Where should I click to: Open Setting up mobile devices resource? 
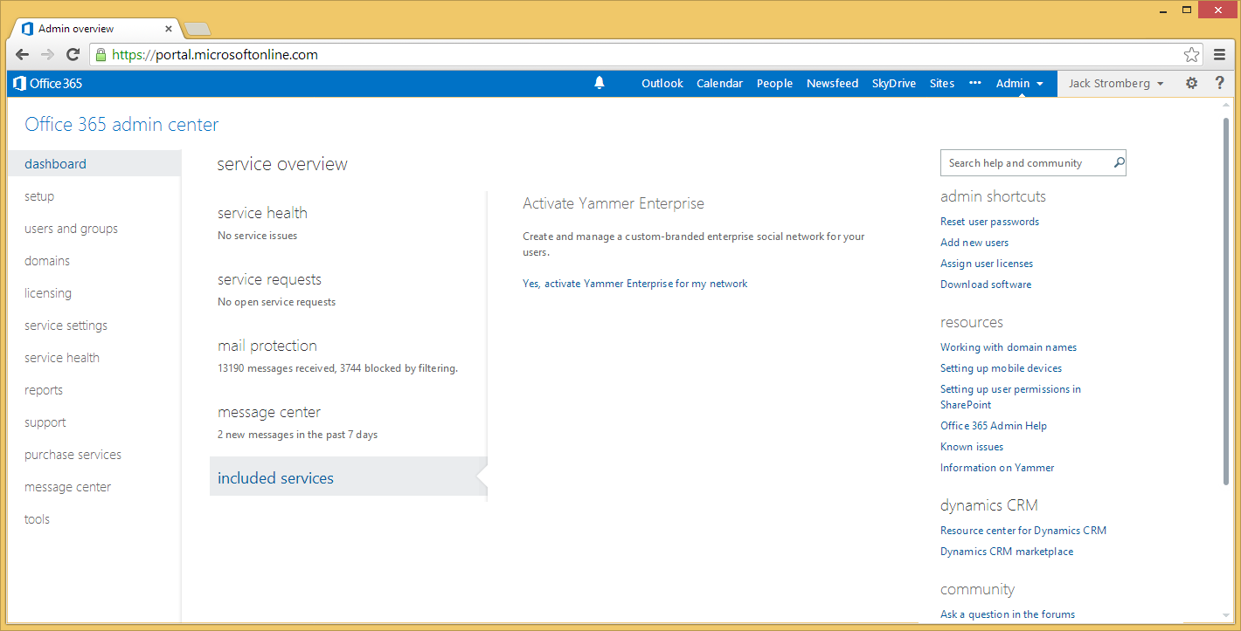click(1002, 368)
